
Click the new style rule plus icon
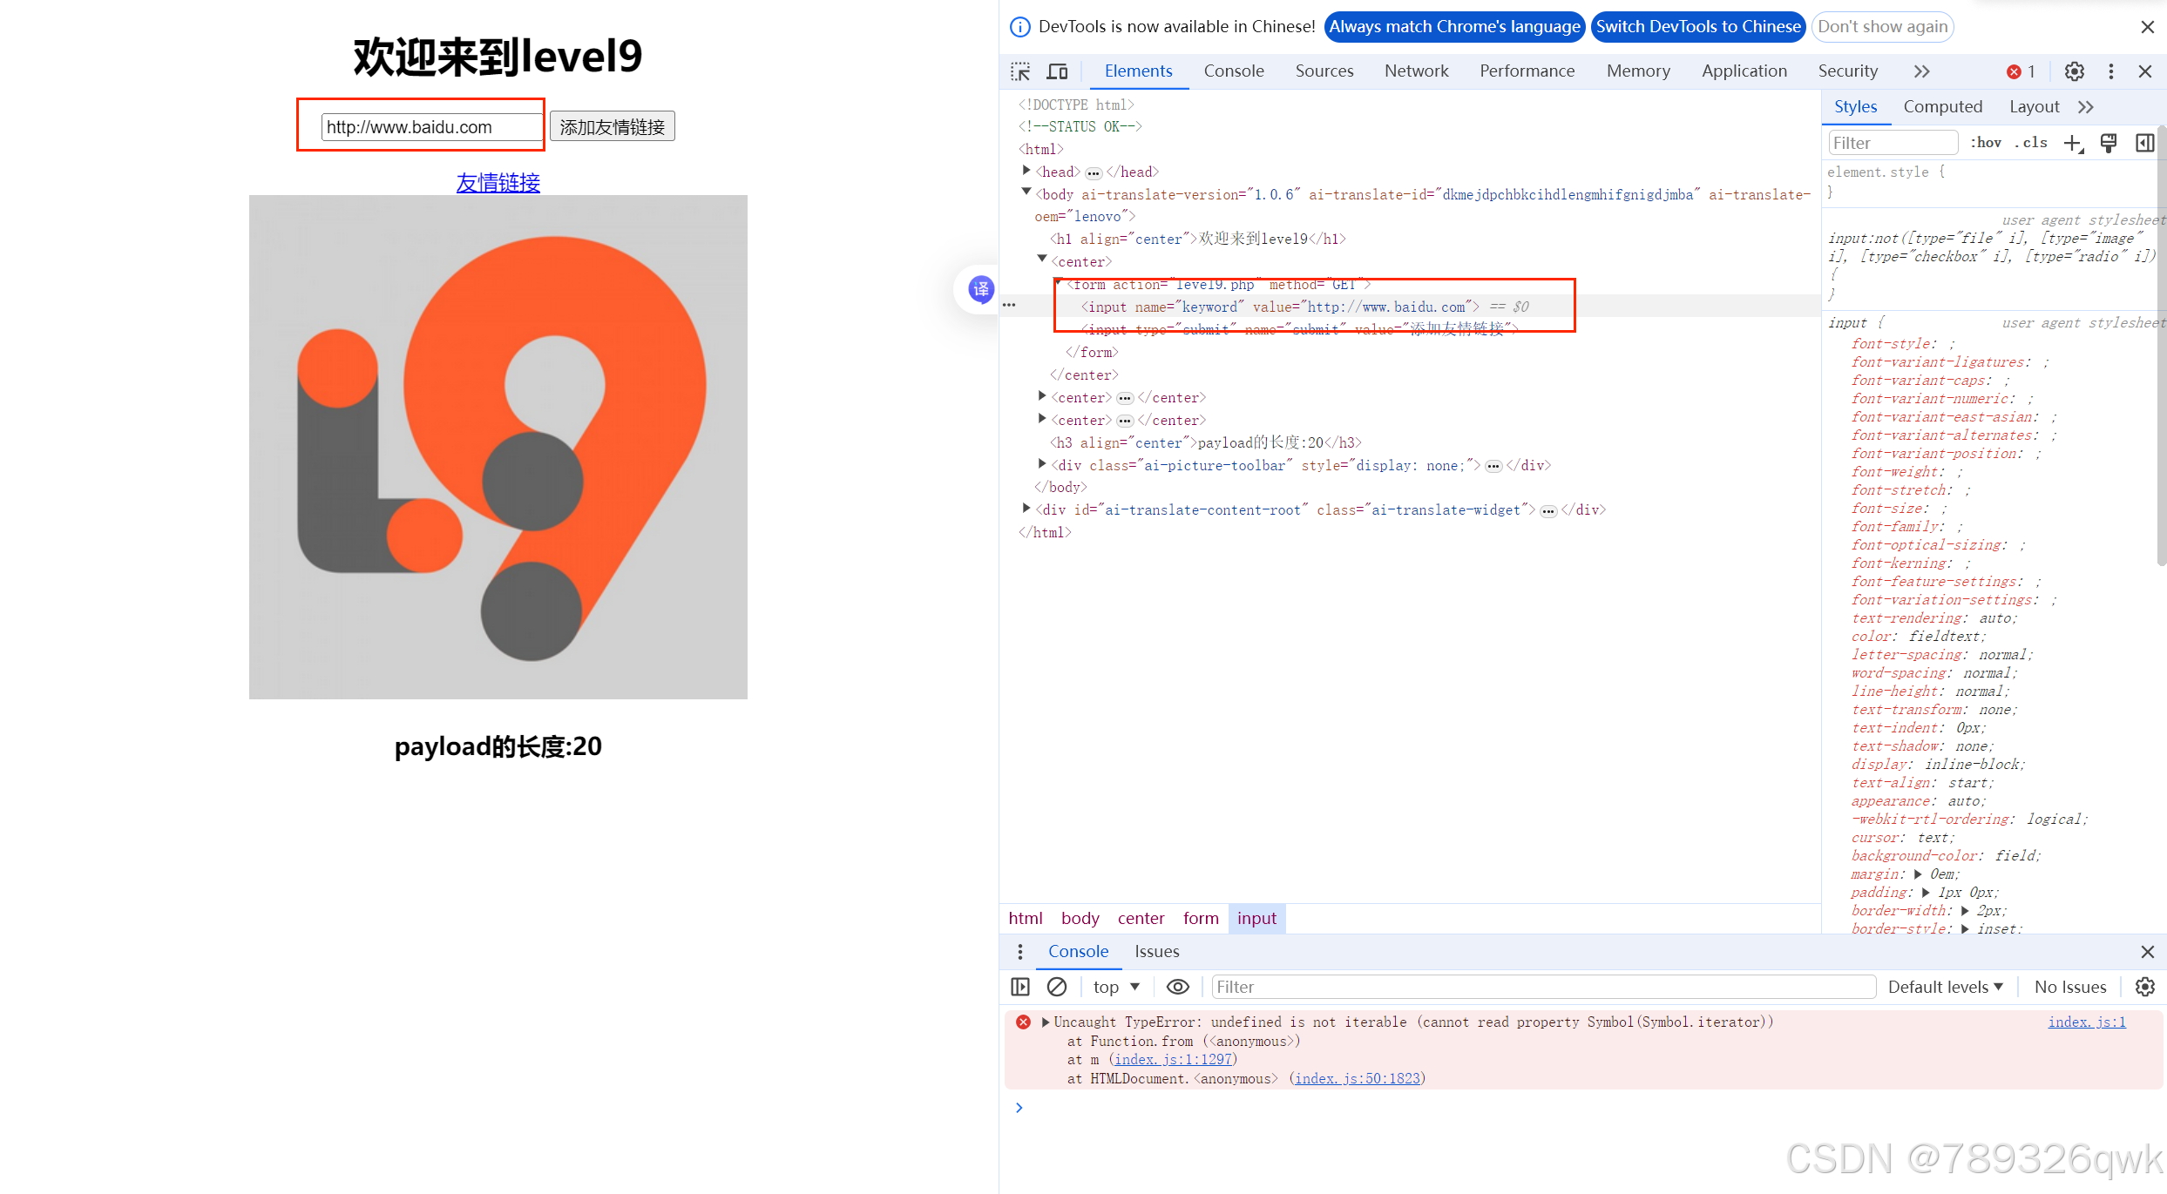click(2073, 143)
